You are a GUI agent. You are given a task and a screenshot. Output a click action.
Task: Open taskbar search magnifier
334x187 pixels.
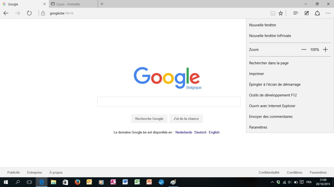(18, 182)
